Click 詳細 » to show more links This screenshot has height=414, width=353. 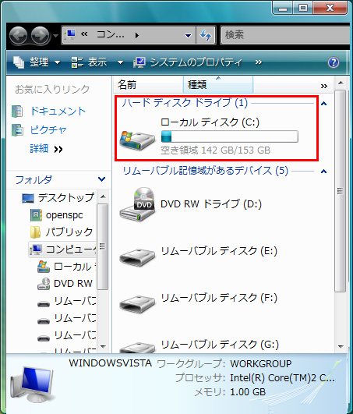click(x=46, y=149)
